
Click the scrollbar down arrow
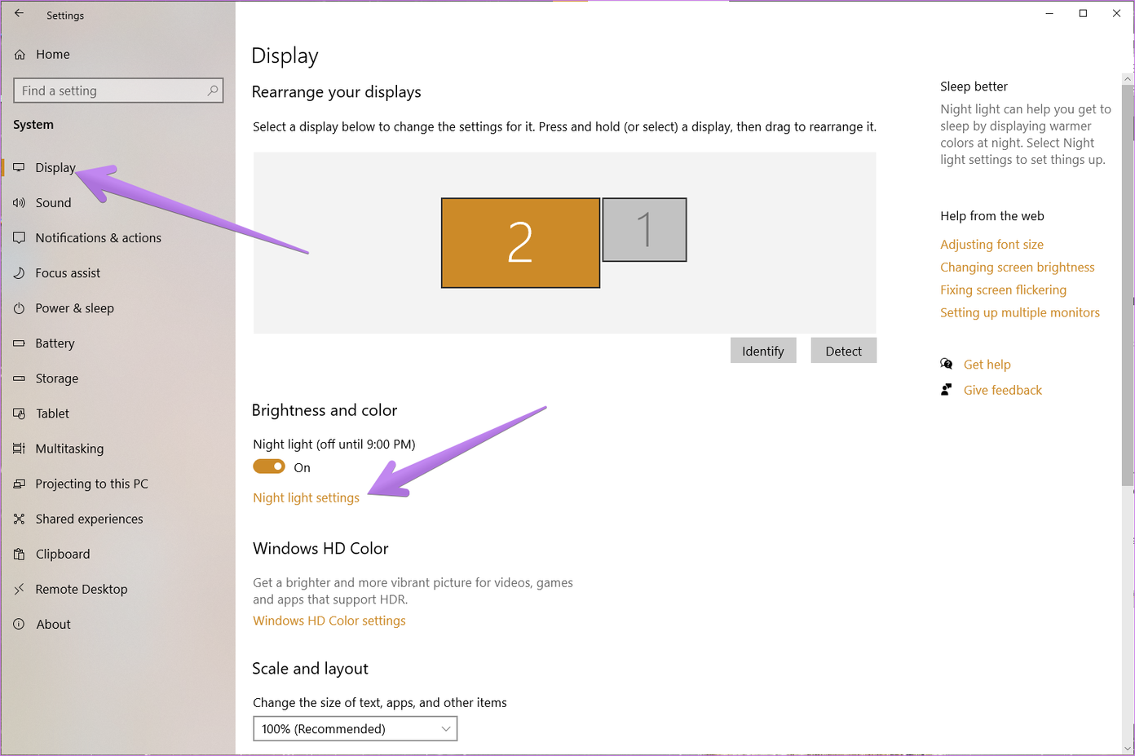point(1128,747)
